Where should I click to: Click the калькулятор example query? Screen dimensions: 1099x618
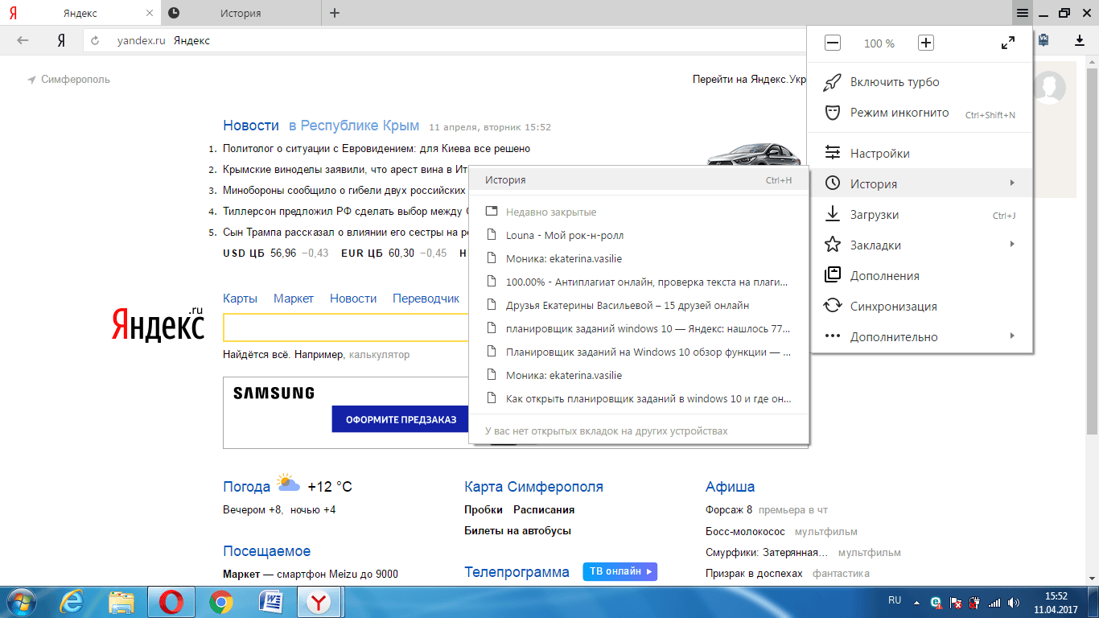[379, 354]
